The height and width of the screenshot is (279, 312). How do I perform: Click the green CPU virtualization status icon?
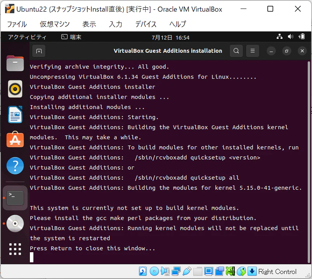[230, 271]
